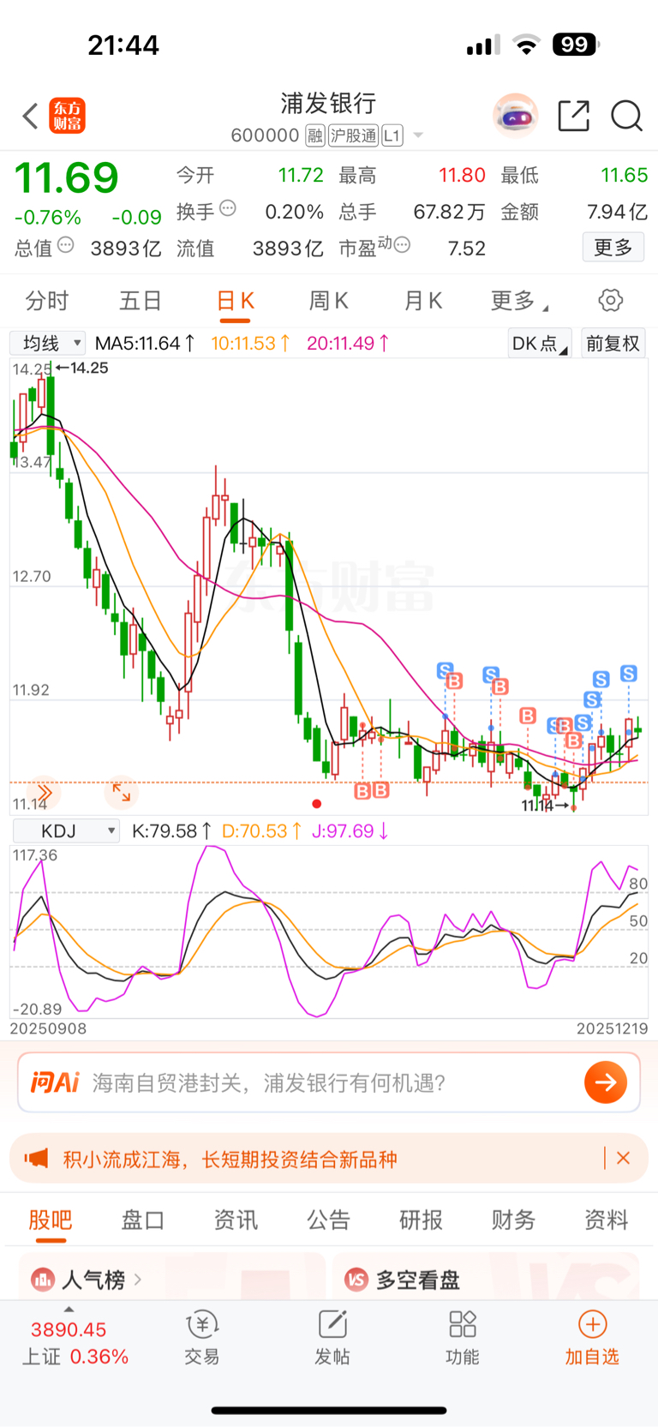Open the 人气榜 card
Viewport: 658px width, 1427px height.
(x=171, y=1277)
